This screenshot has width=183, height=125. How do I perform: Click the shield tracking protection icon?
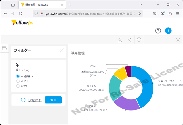click(x=36, y=14)
